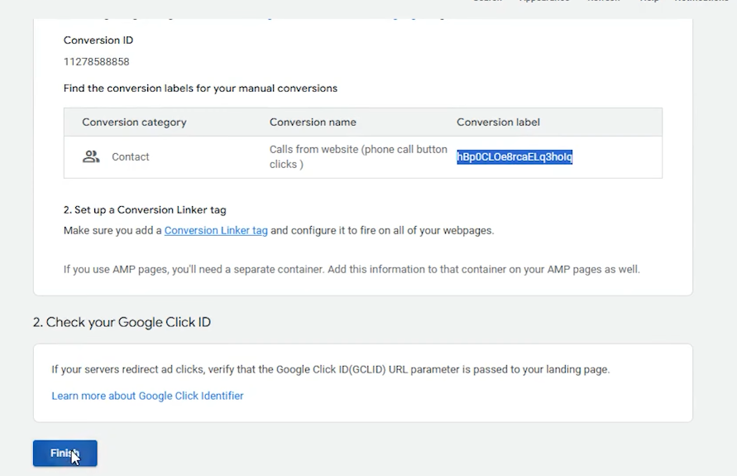This screenshot has width=737, height=476.
Task: Click the Contact category people icon
Action: pyautogui.click(x=91, y=156)
